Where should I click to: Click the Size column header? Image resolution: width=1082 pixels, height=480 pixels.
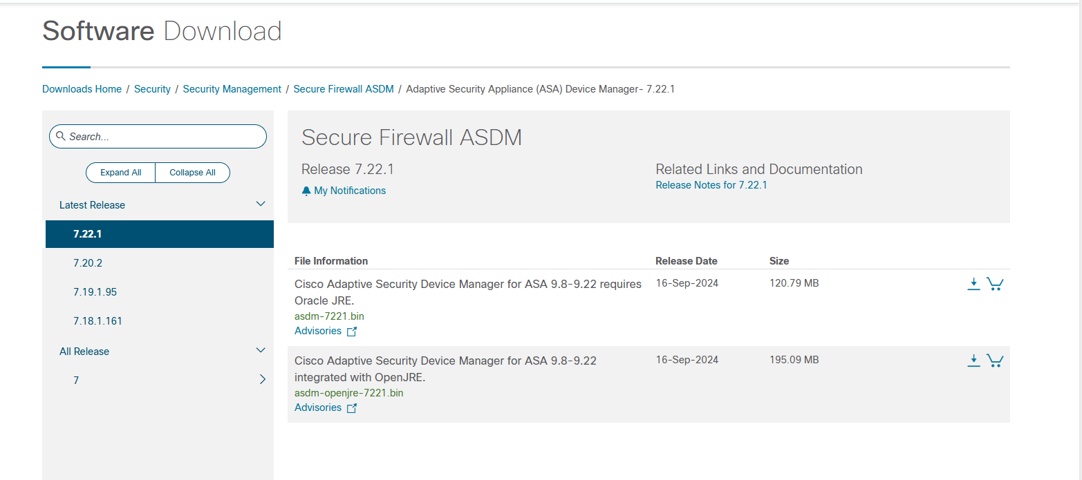click(x=779, y=261)
